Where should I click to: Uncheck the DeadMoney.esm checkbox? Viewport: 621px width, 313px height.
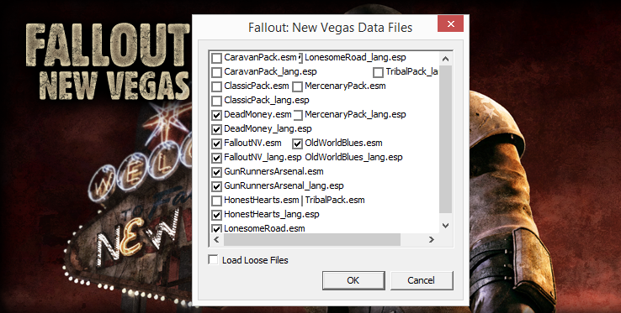tap(216, 115)
